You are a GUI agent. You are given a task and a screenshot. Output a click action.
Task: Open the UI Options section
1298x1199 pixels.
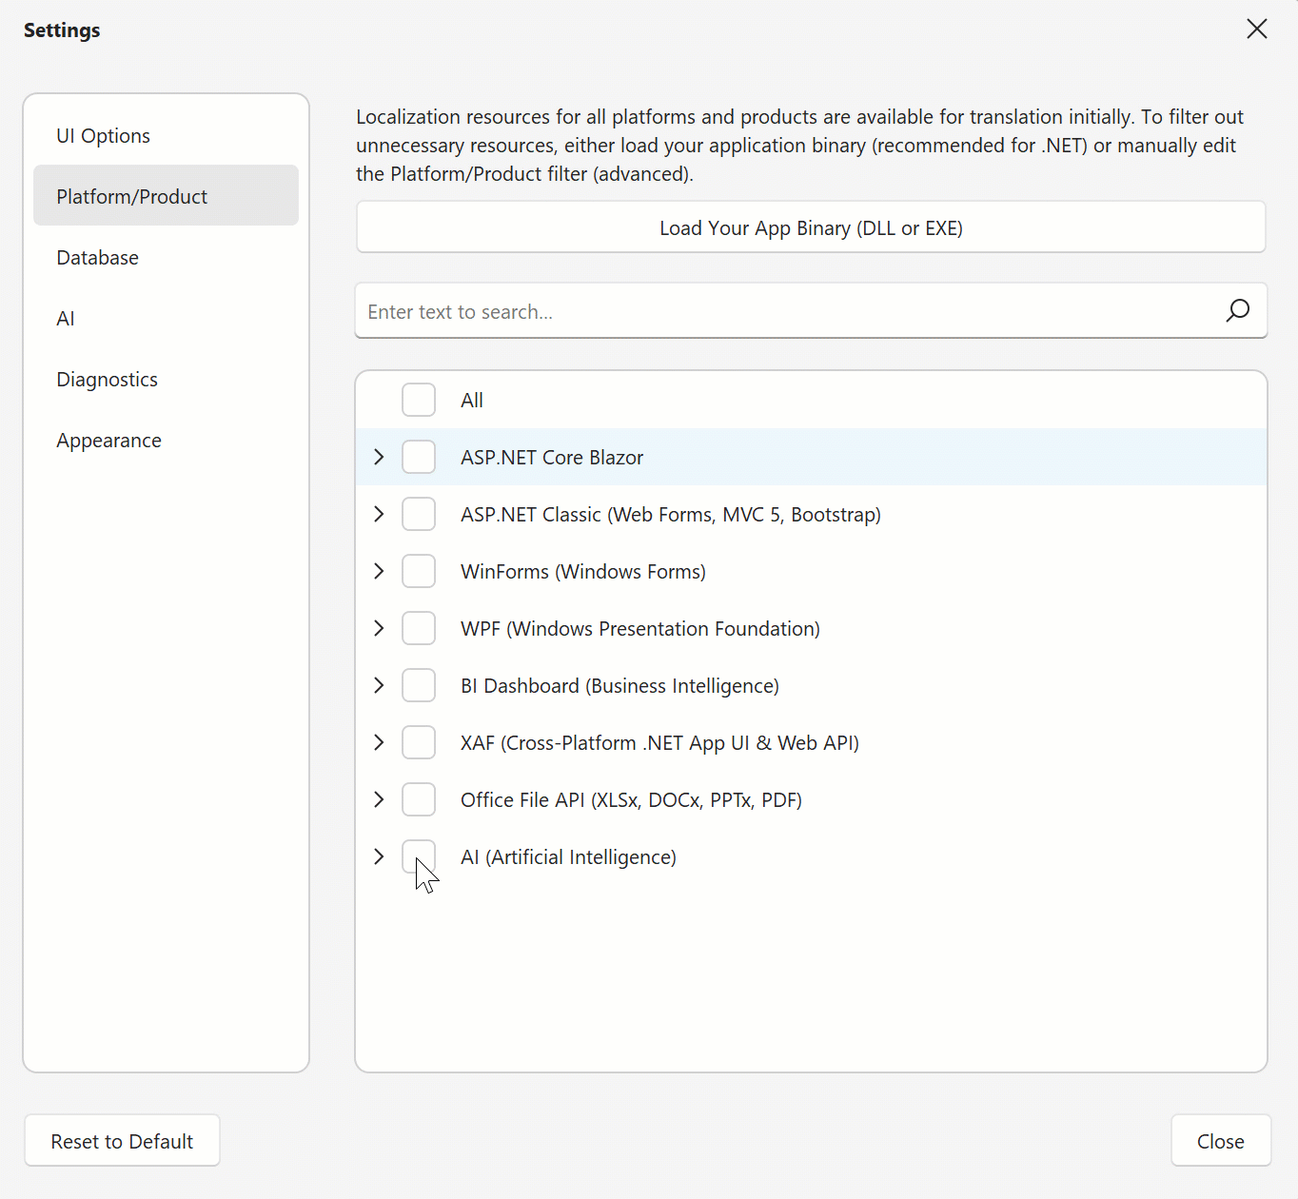[x=166, y=135]
